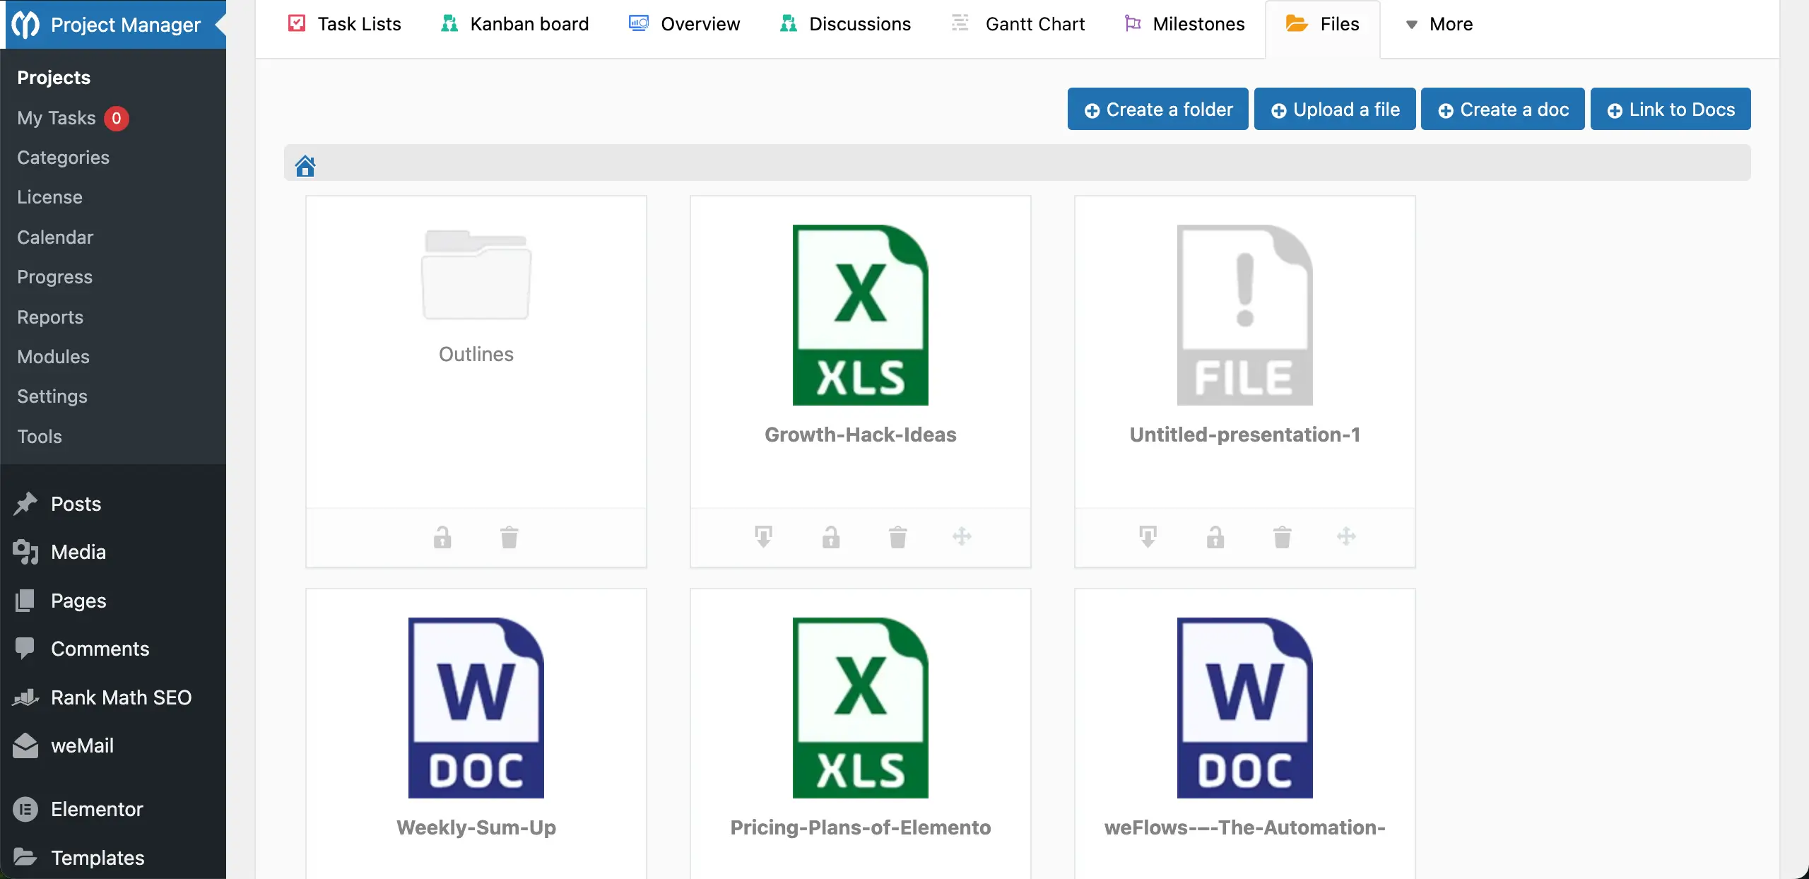
Task: Toggle lock on Untitled-presentation-1 file
Action: click(1215, 538)
